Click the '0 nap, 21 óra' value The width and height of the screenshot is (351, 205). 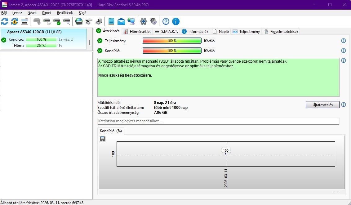pos(165,103)
